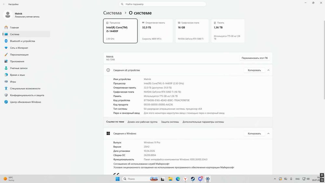This screenshot has height=183, width=325.
Task: Open Игры settings
Action: (x=26, y=82)
